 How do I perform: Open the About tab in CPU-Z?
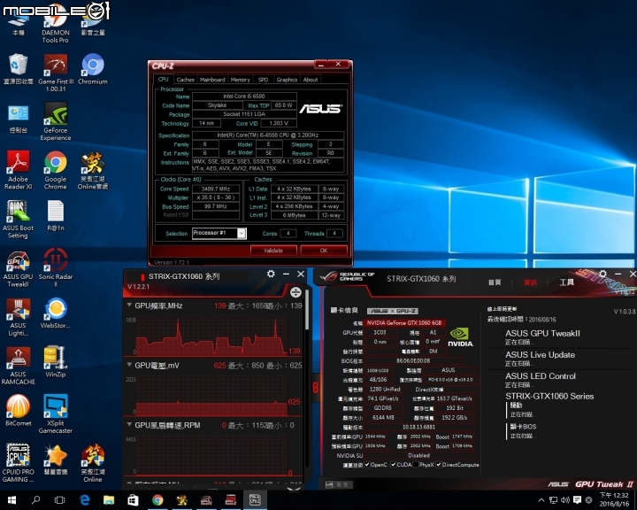(311, 80)
